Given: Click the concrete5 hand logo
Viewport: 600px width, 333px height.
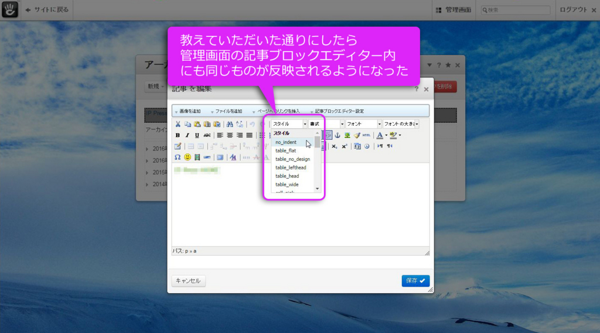Looking at the screenshot, I should [9, 9].
